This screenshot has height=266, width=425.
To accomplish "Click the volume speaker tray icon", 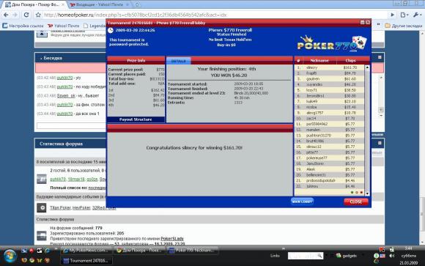I will click(x=391, y=256).
